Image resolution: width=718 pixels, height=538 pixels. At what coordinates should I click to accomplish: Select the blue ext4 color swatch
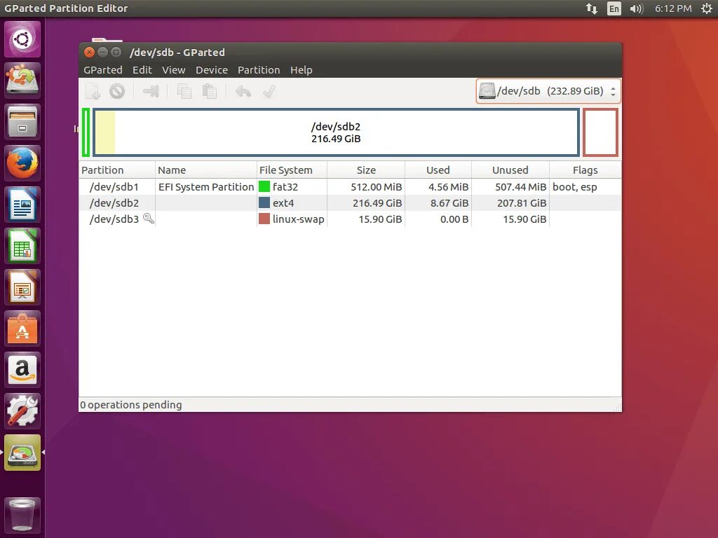coord(264,202)
